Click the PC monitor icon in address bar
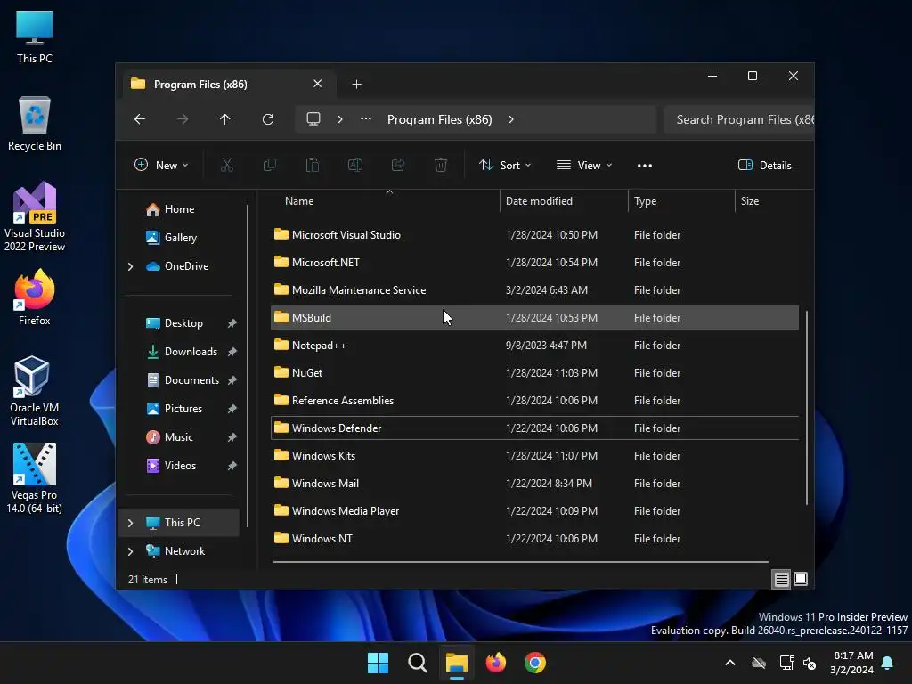 (x=313, y=119)
